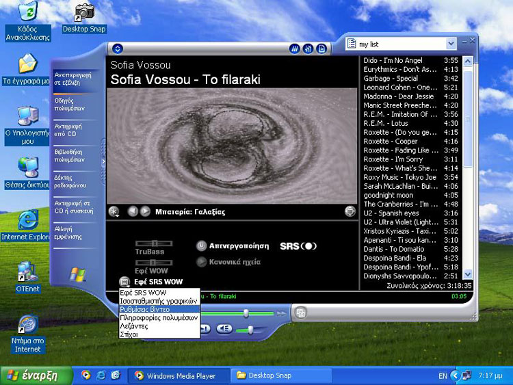Open the my list playlist dropdown
The image size is (513, 385).
(451, 44)
